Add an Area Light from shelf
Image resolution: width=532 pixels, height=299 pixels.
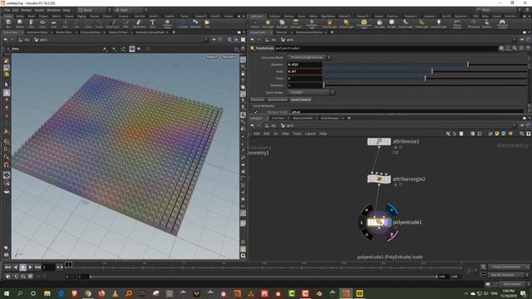296,24
